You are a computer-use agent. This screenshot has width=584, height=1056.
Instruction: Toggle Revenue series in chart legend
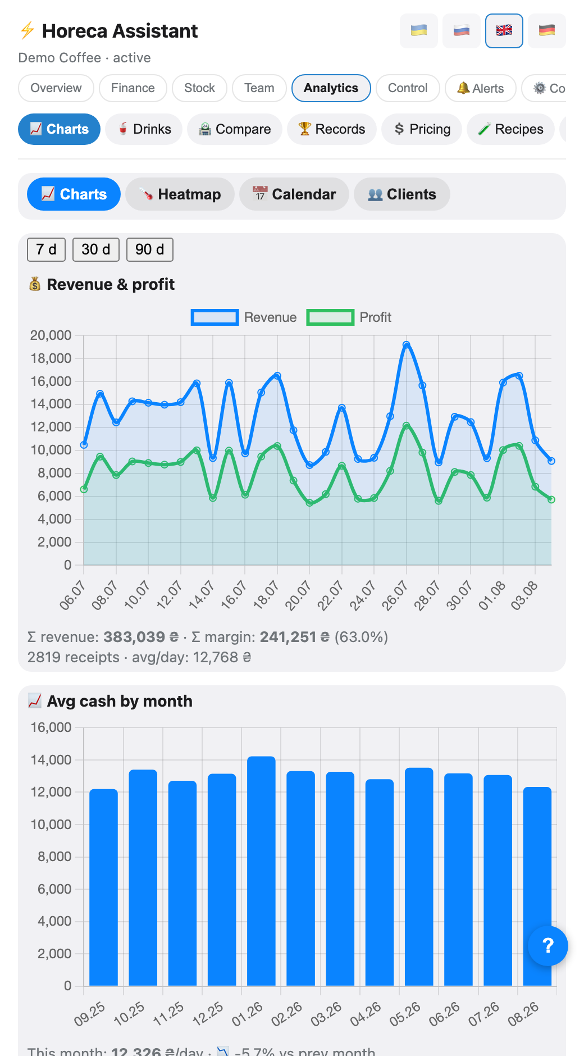(244, 317)
